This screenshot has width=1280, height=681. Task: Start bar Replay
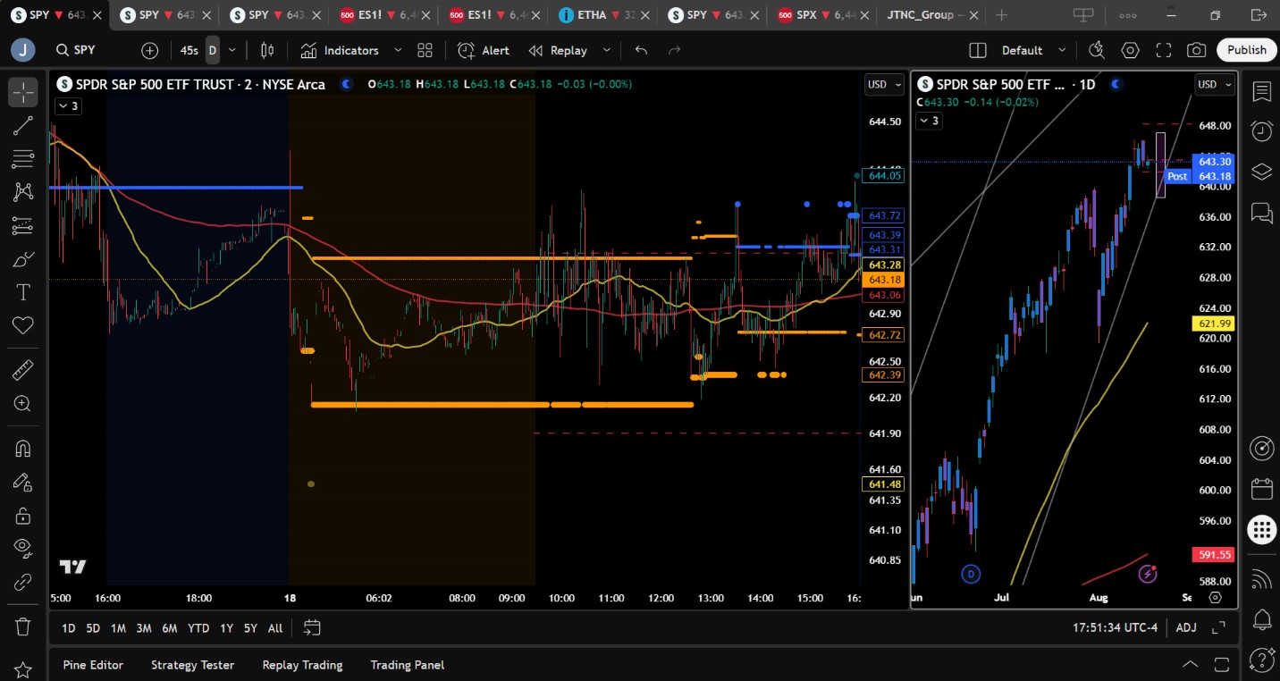point(558,50)
